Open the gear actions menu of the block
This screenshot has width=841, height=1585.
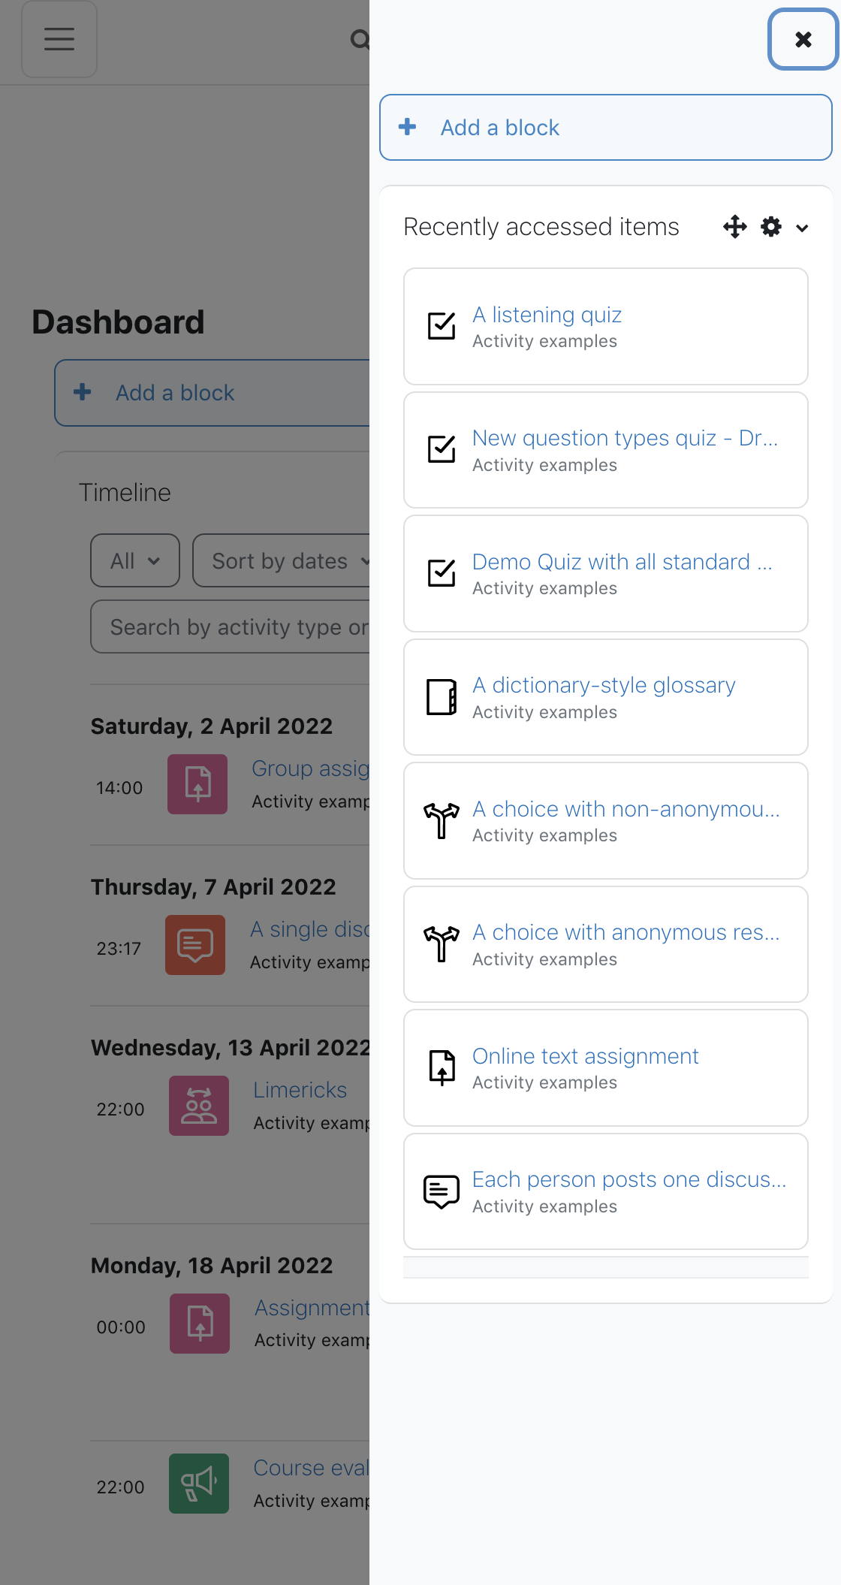[771, 227]
